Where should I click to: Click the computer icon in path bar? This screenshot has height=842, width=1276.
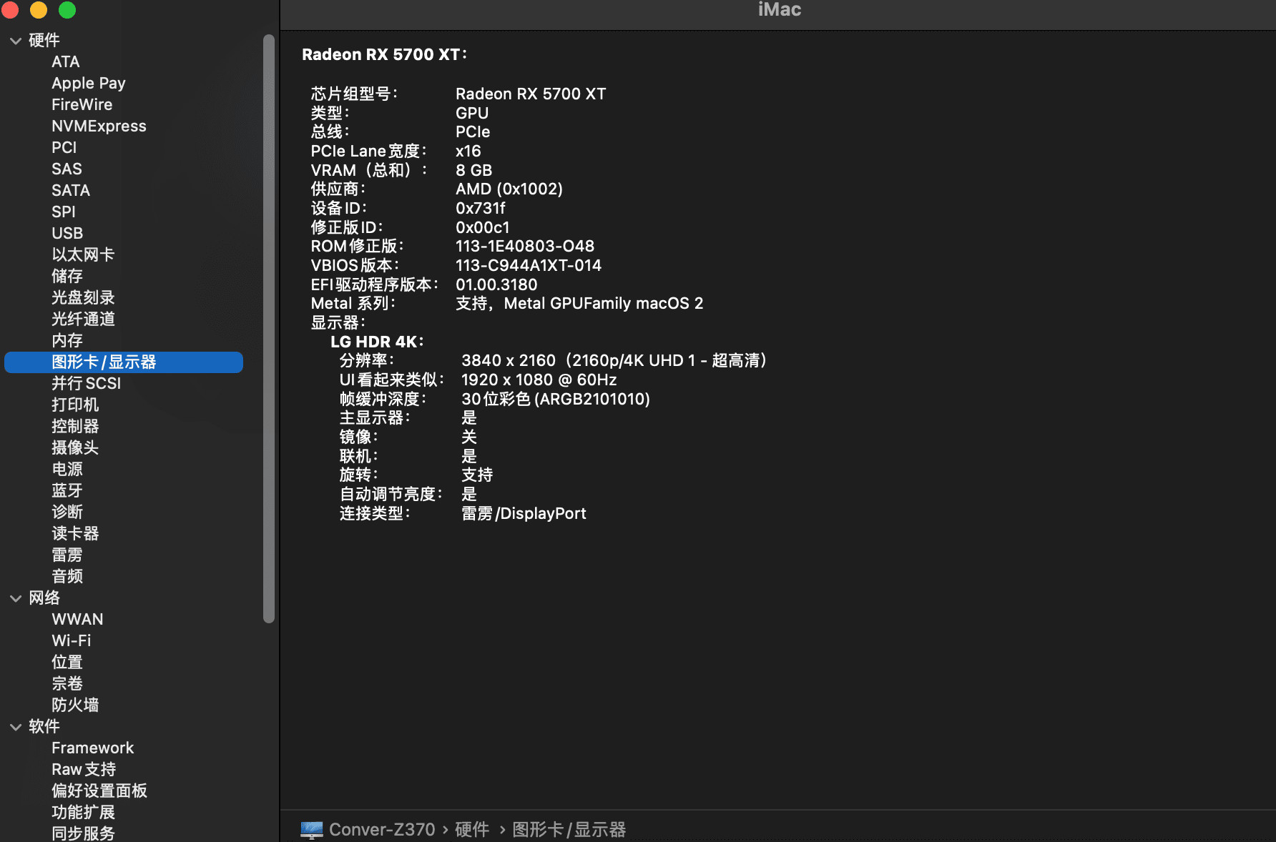[x=312, y=830]
